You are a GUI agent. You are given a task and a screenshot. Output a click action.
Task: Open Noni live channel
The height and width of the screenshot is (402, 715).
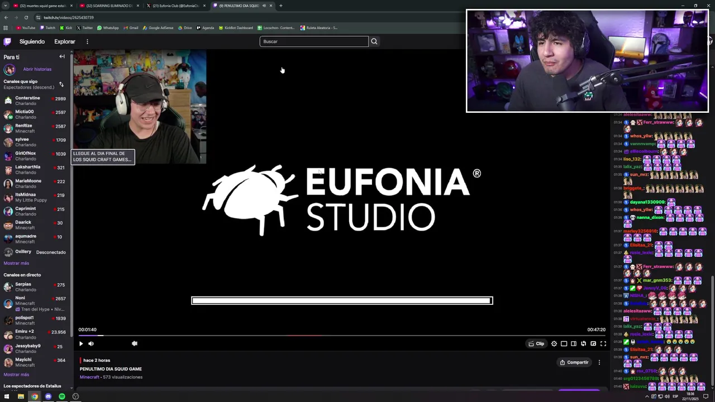pos(35,303)
